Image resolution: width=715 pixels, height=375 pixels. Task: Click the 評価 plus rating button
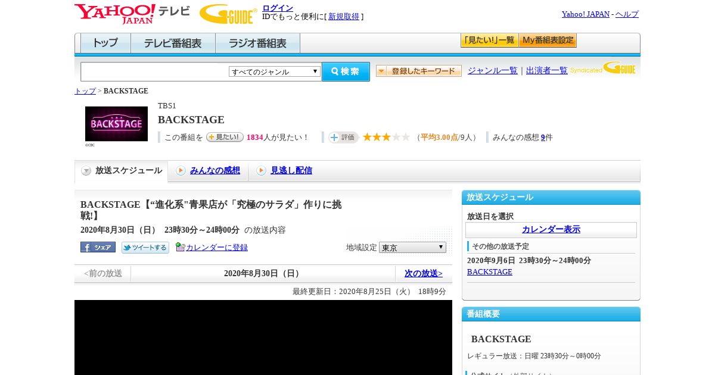(343, 137)
